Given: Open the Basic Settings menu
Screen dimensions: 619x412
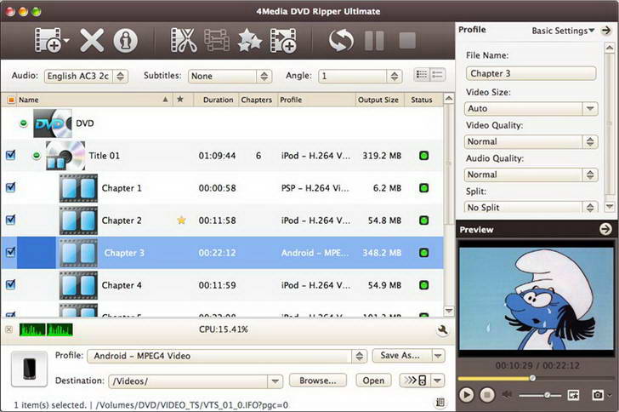Looking at the screenshot, I should (x=563, y=31).
